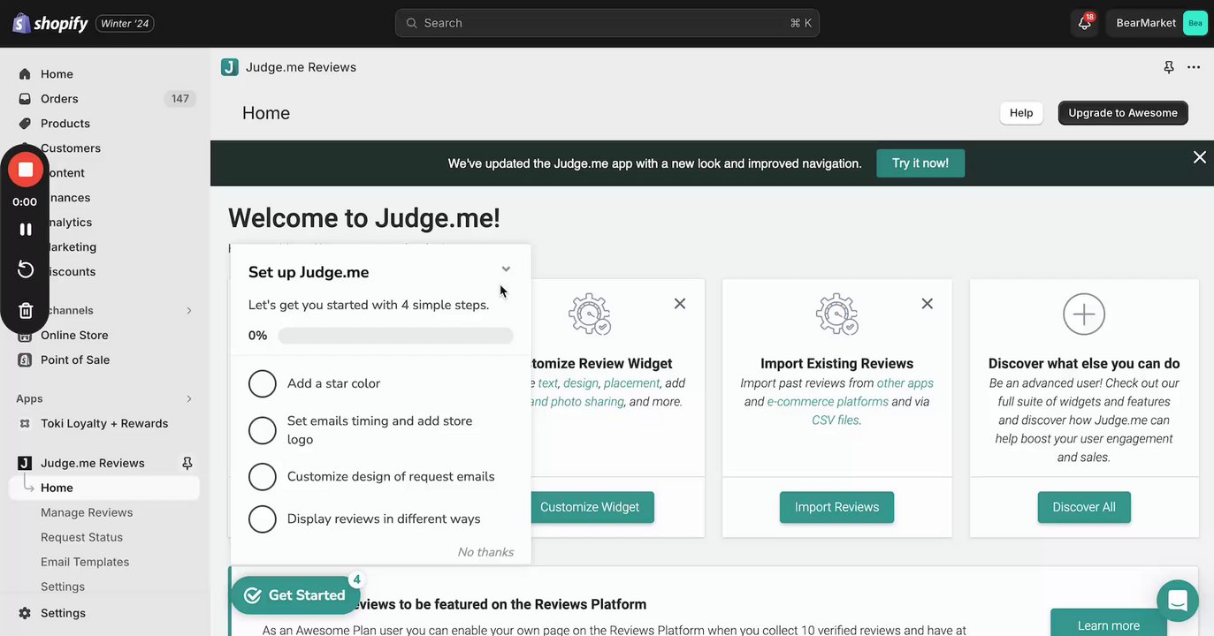
Task: Open Orders in the sidebar
Action: [59, 99]
